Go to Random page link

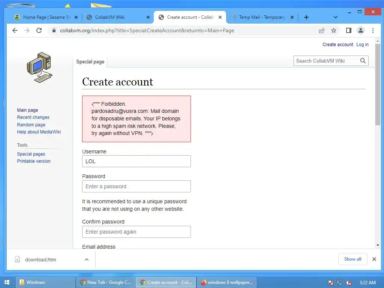tap(31, 124)
